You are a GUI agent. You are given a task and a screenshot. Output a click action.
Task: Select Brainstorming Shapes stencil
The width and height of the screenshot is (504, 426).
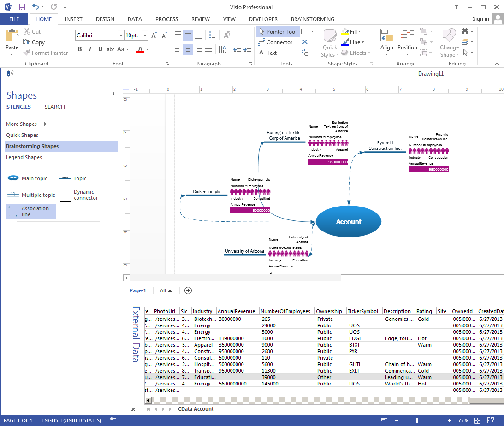tap(32, 146)
